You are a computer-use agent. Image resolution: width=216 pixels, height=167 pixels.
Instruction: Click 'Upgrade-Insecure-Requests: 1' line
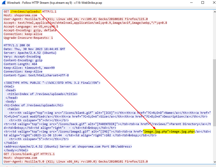pyautogui.click(x=28, y=38)
